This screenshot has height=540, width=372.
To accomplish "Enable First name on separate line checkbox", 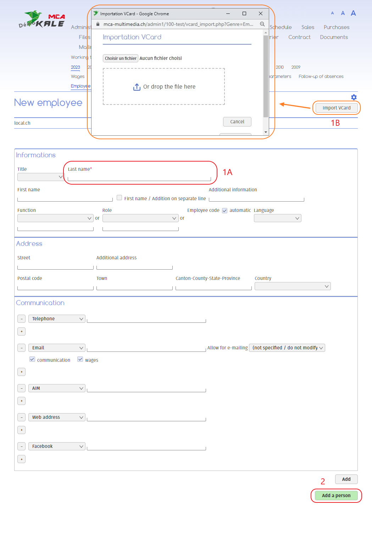I will pos(120,198).
